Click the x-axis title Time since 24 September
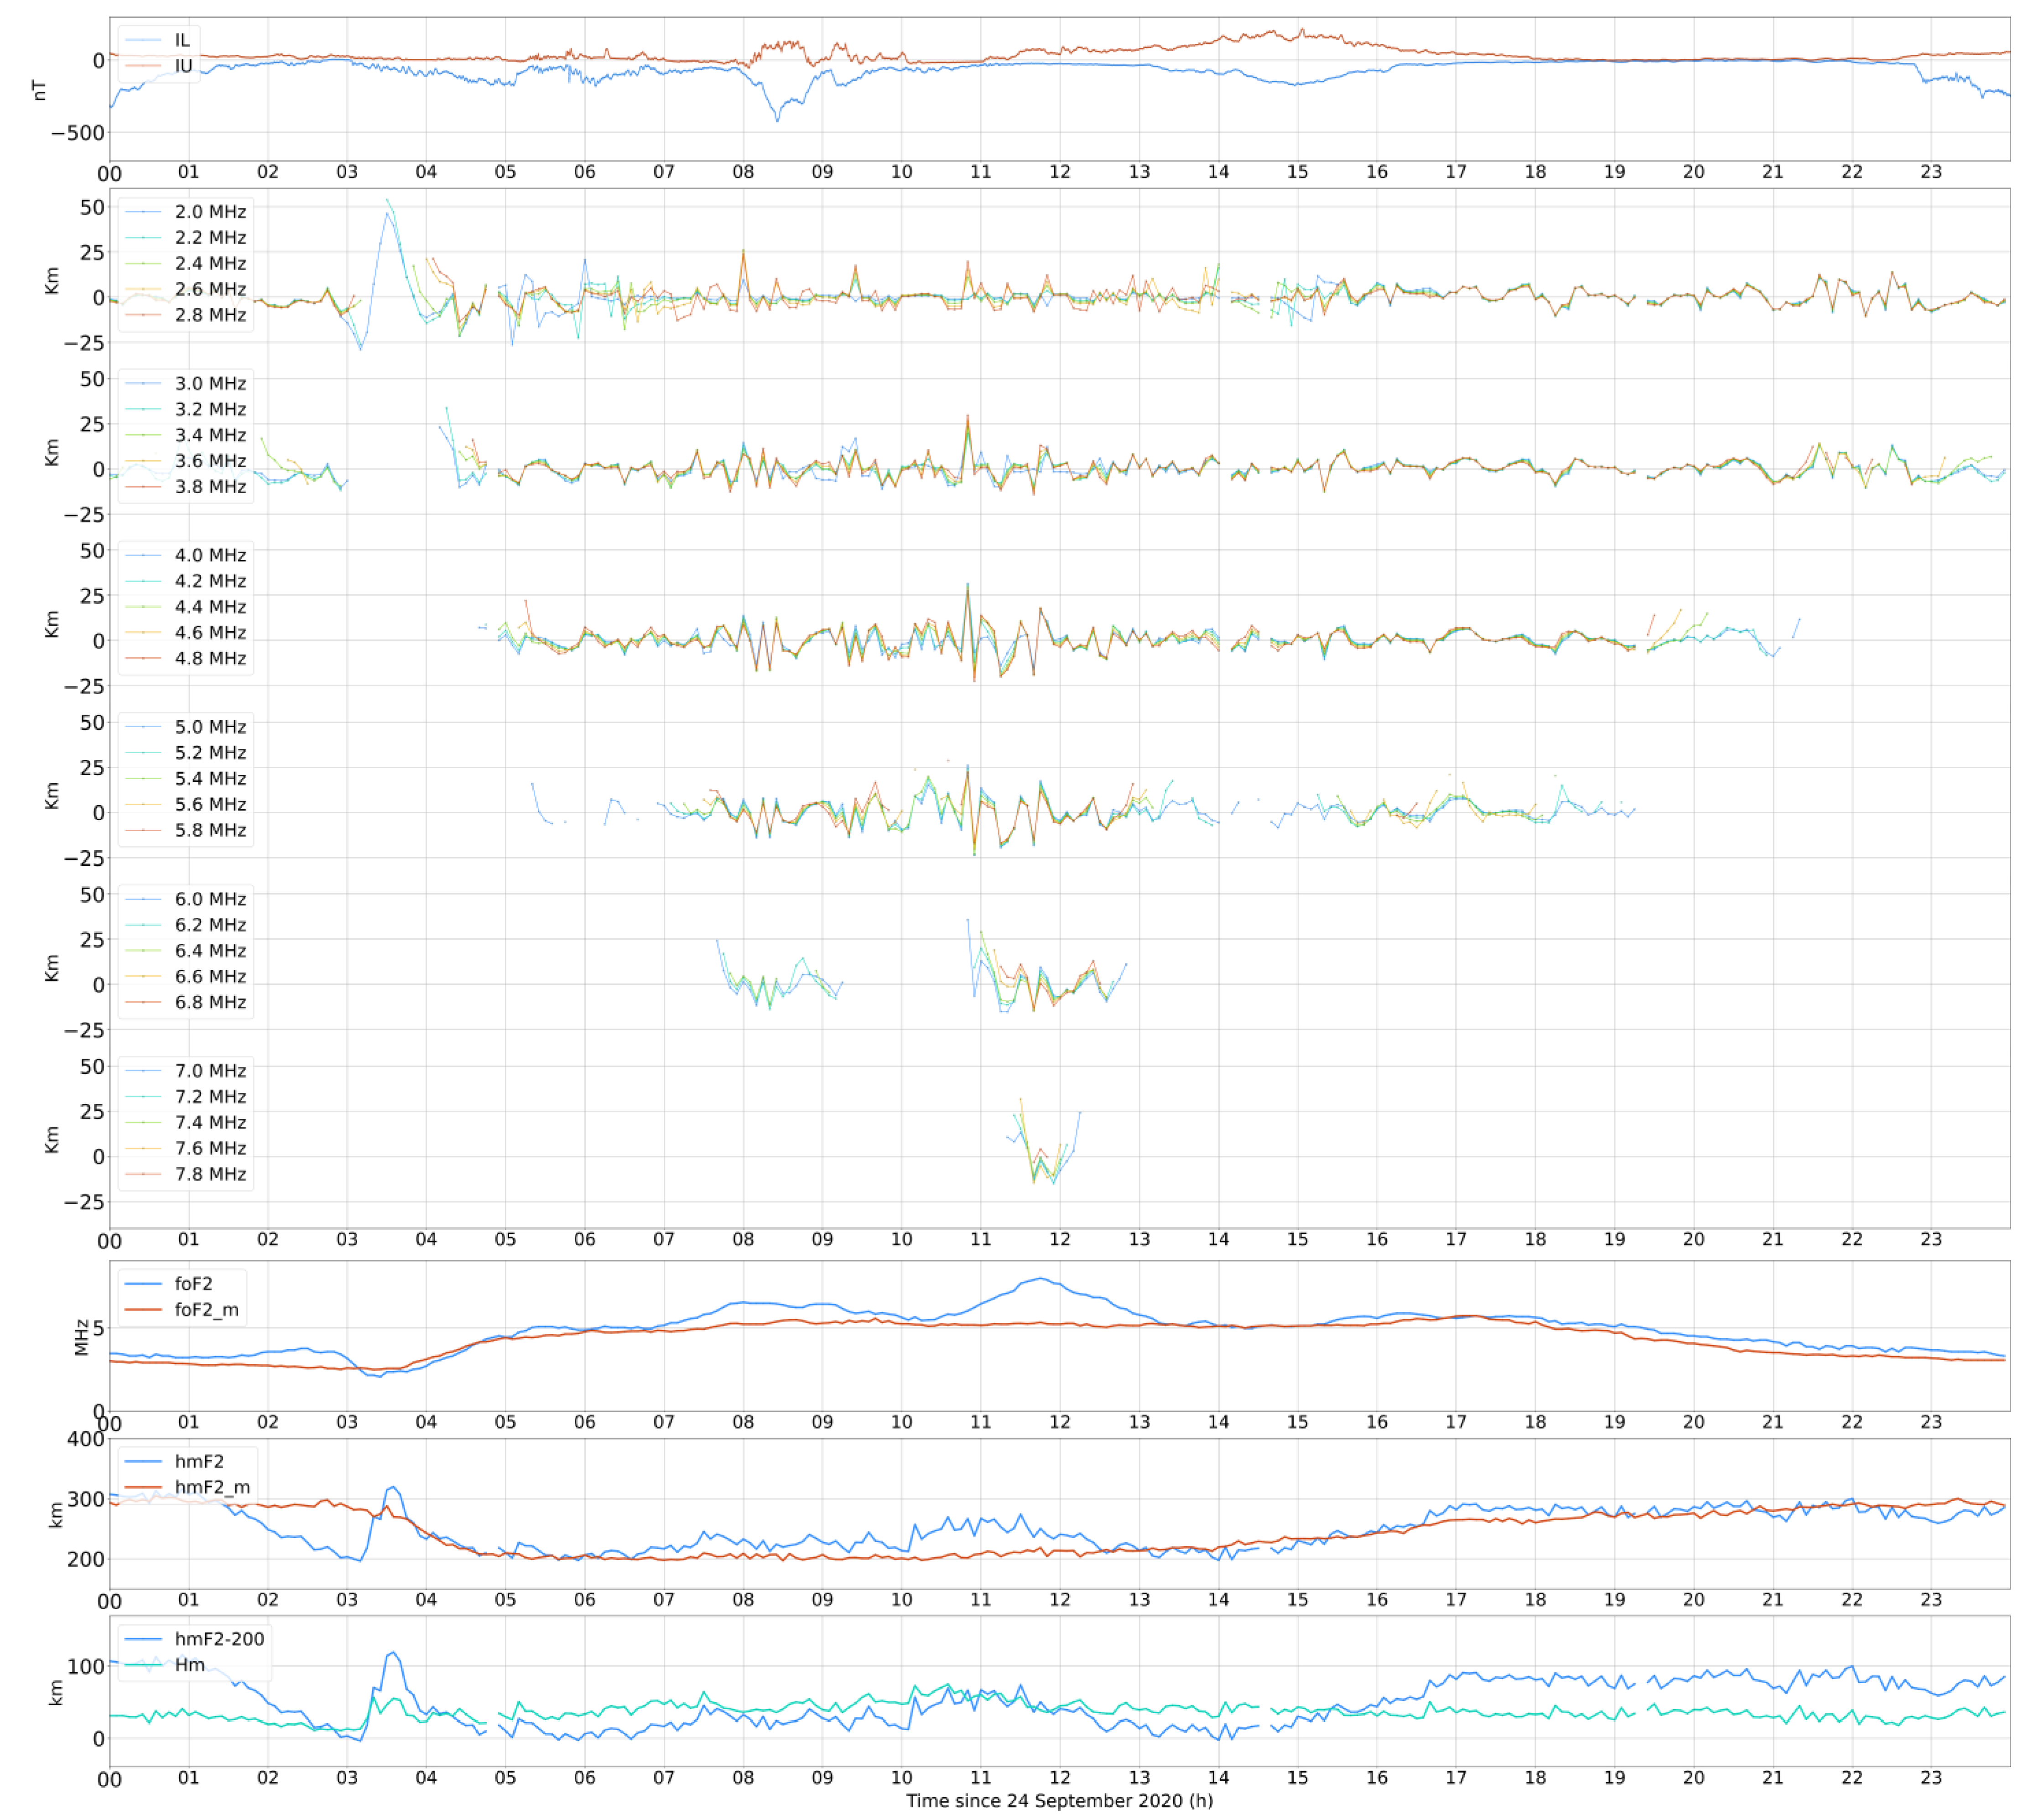The width and height of the screenshot is (2029, 1820). coord(1059,1801)
